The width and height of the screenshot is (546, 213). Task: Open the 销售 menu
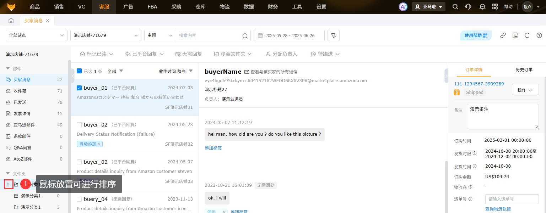point(59,7)
